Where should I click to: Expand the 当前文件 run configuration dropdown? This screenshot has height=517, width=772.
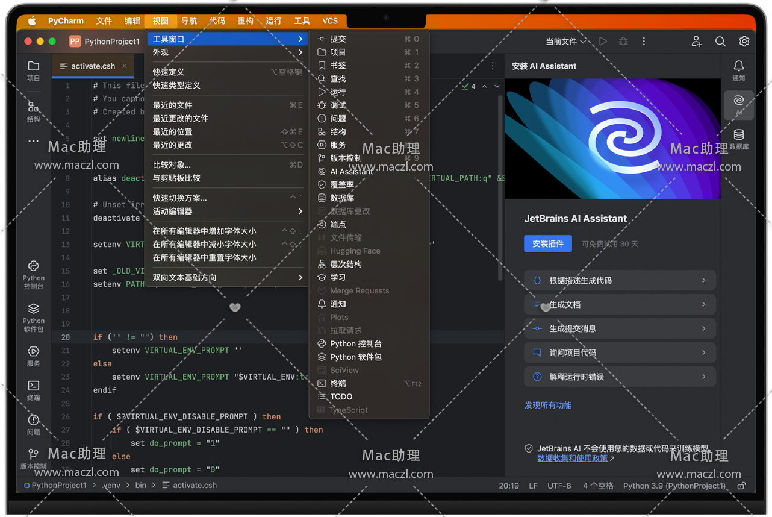click(565, 42)
